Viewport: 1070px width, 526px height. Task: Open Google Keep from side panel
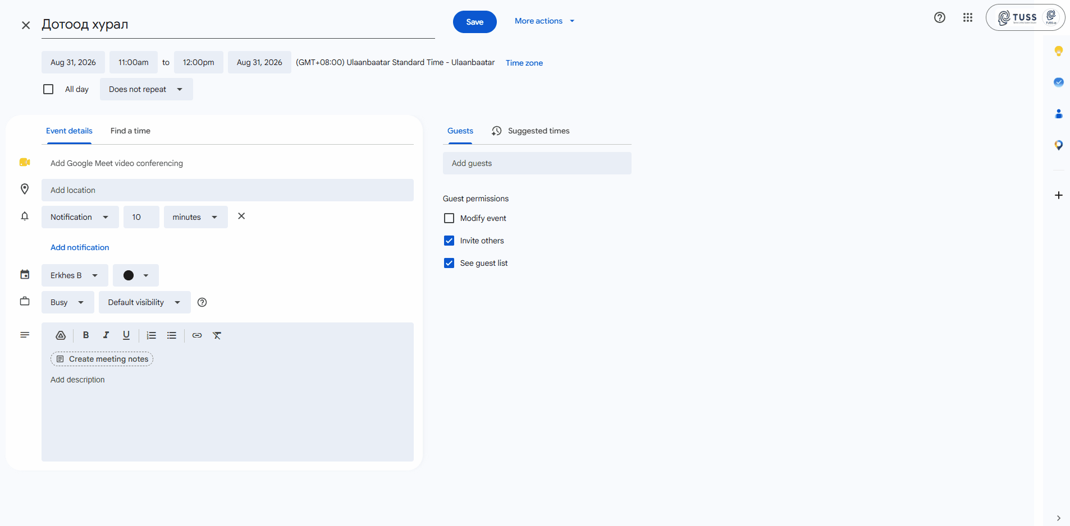[x=1059, y=51]
